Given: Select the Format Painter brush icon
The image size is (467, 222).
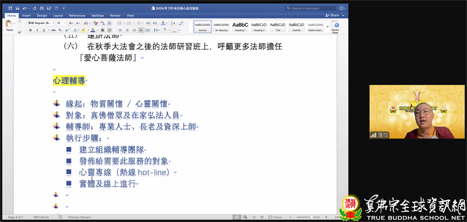Looking at the screenshot, I should coord(20,32).
